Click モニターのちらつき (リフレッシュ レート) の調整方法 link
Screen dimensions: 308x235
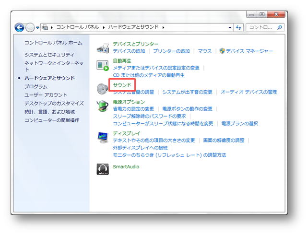pos(169,155)
